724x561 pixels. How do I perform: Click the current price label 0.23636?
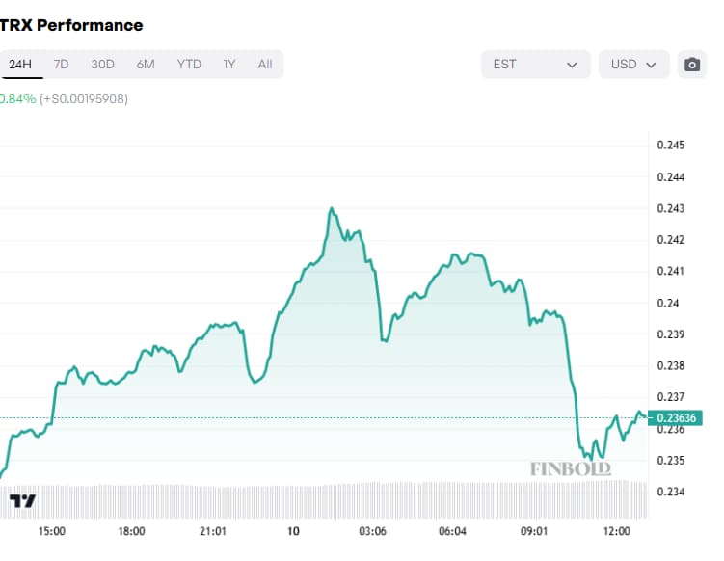pyautogui.click(x=680, y=418)
